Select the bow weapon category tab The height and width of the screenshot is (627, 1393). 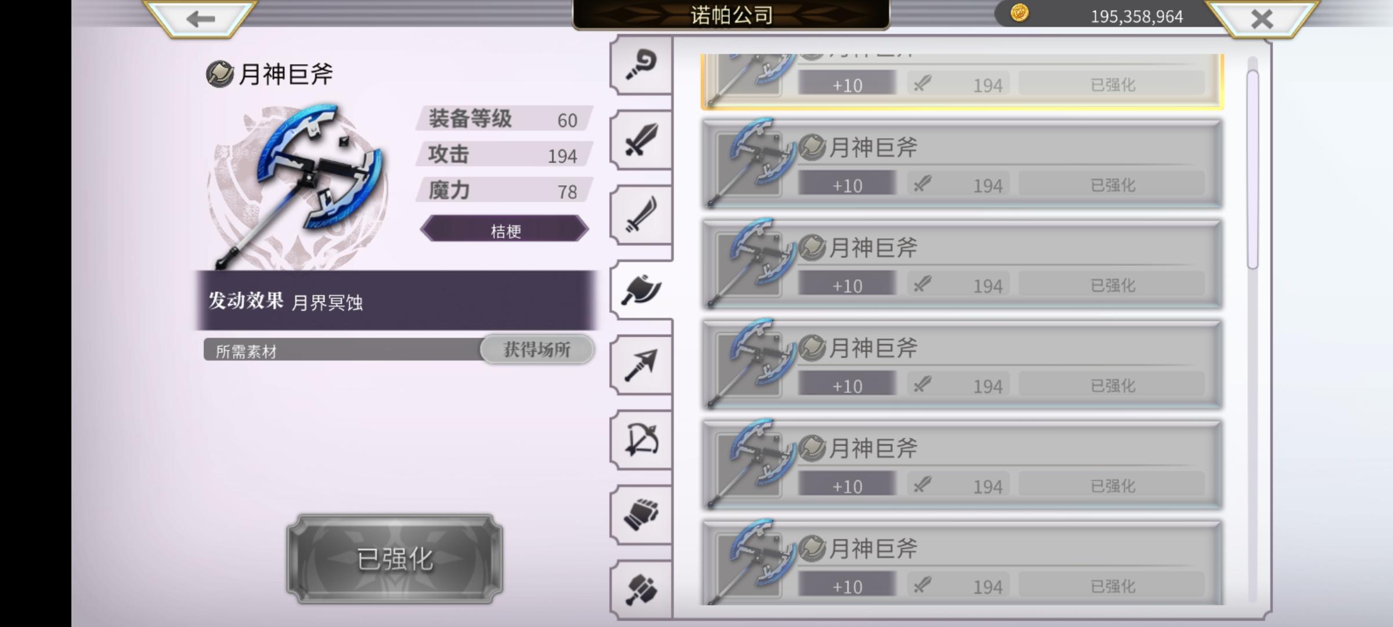pyautogui.click(x=641, y=439)
